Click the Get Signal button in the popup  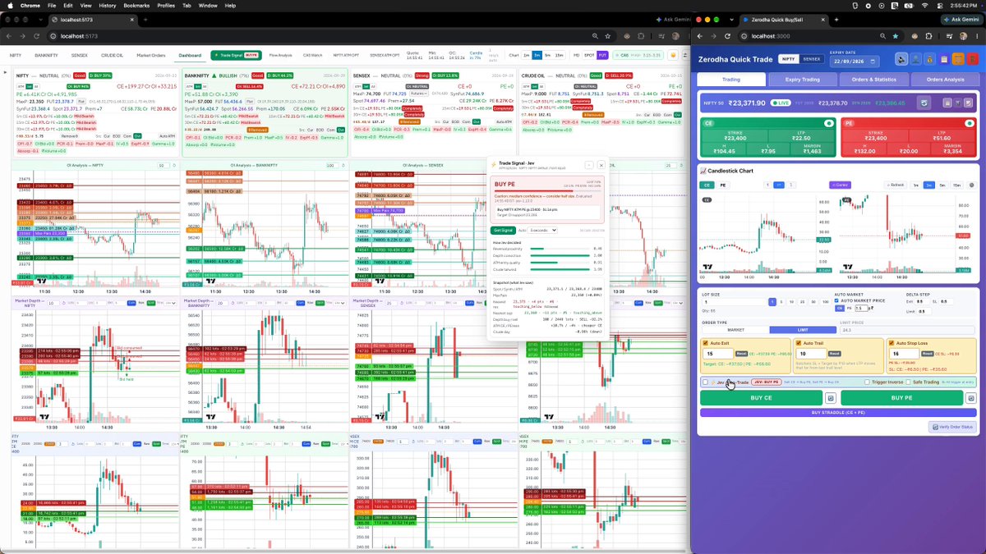(x=503, y=231)
